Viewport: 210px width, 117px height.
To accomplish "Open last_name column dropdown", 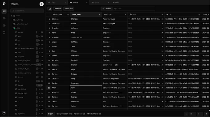I will (100, 14).
